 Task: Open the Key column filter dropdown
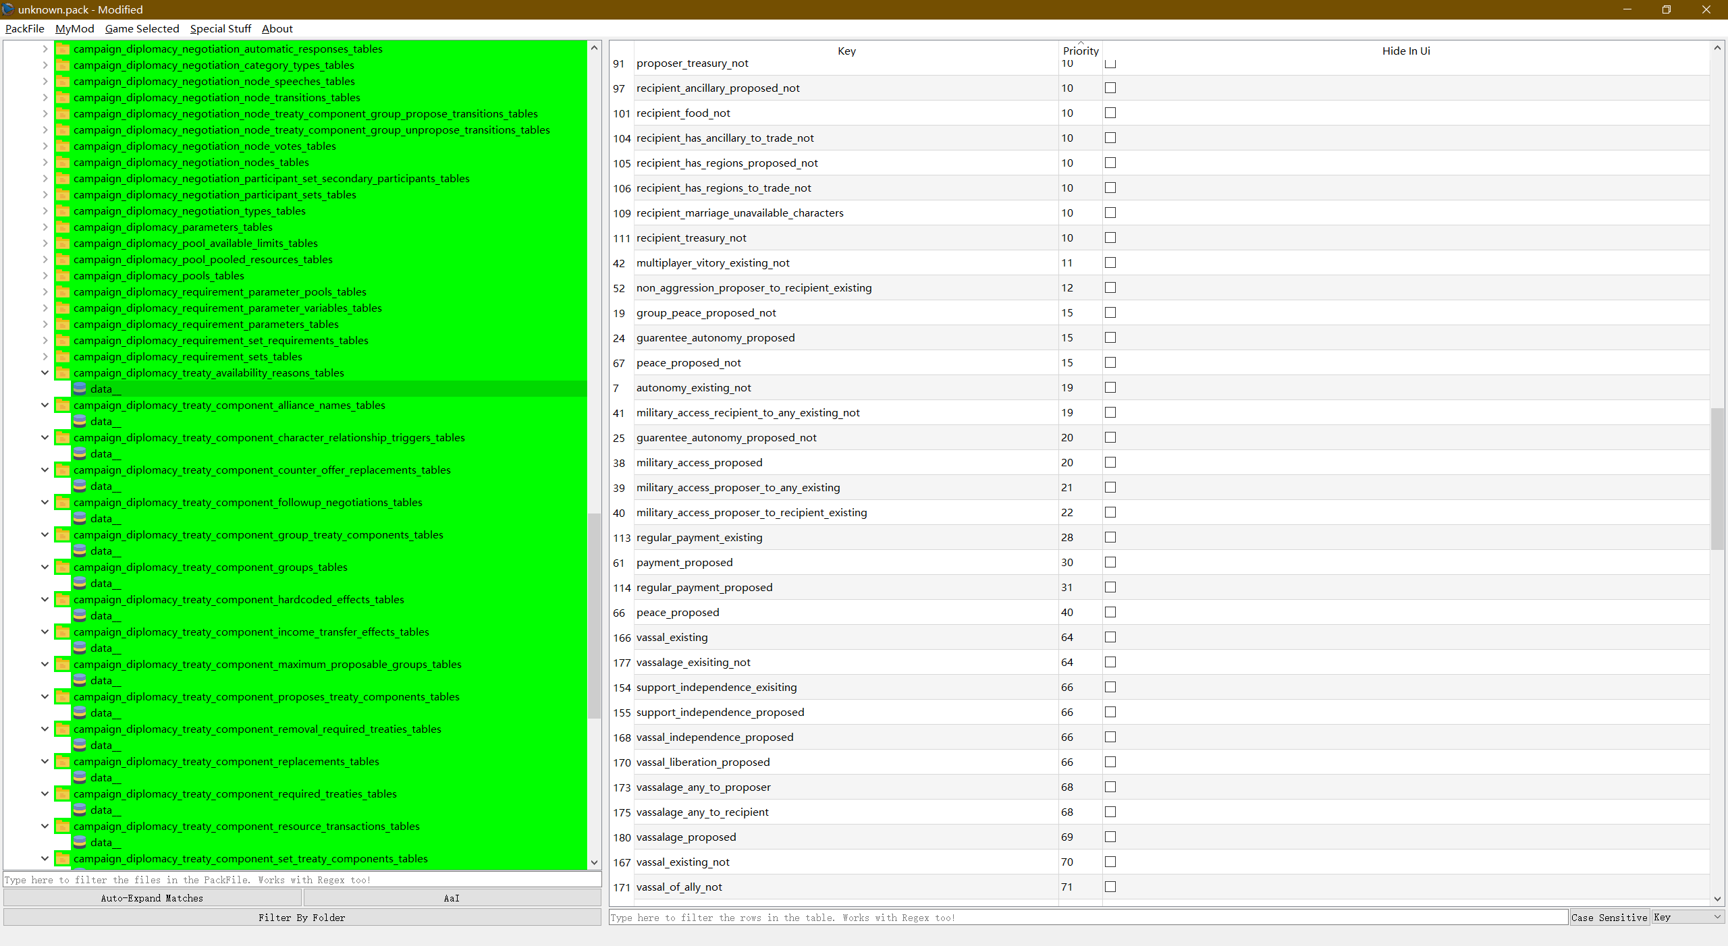tap(1687, 917)
